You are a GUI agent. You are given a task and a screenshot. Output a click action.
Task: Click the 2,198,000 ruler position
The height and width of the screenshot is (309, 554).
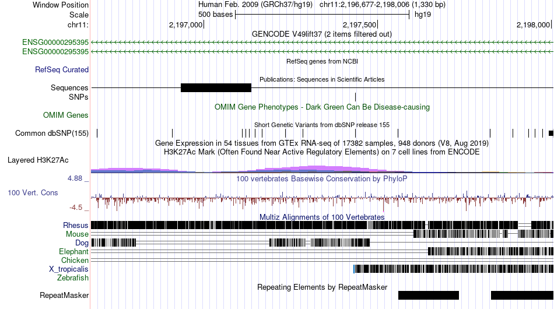[x=534, y=24]
